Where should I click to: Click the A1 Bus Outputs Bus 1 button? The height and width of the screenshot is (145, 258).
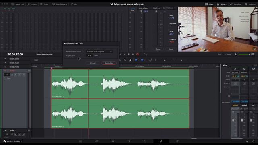pos(235,101)
